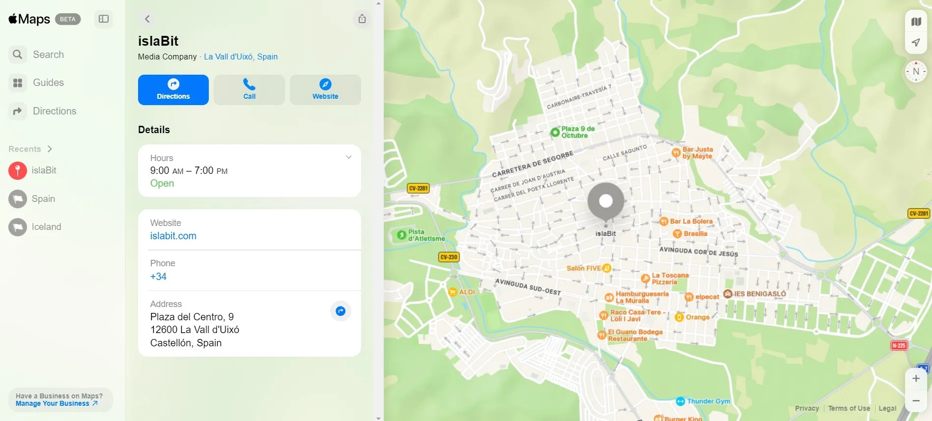
Task: Zoom out with the minus button
Action: coord(916,401)
